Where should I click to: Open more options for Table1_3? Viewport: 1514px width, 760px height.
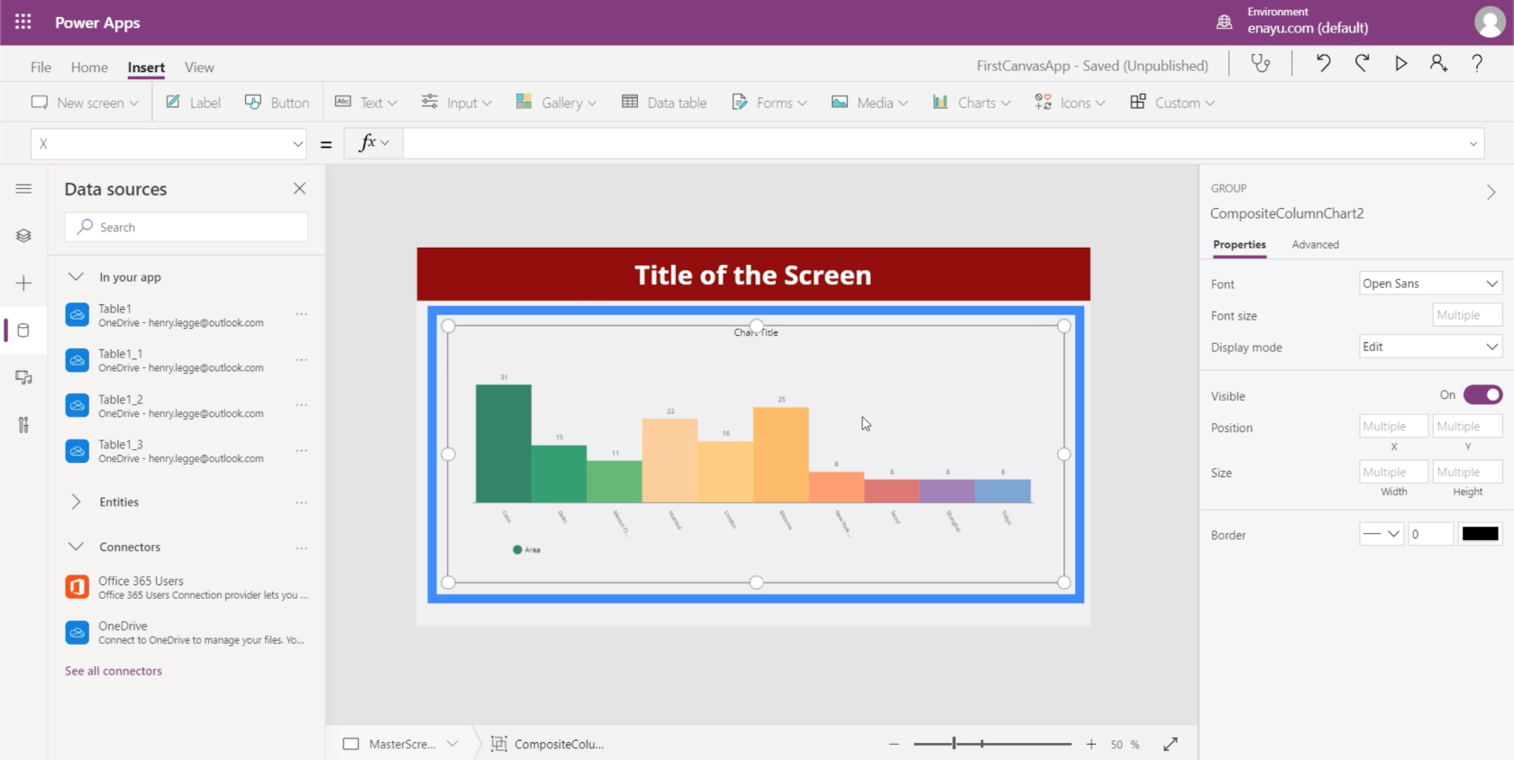point(302,450)
